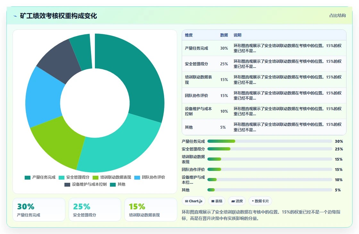Click the 30% label beside progress bar
Viewport: 359px width, 234px height.
point(339,141)
